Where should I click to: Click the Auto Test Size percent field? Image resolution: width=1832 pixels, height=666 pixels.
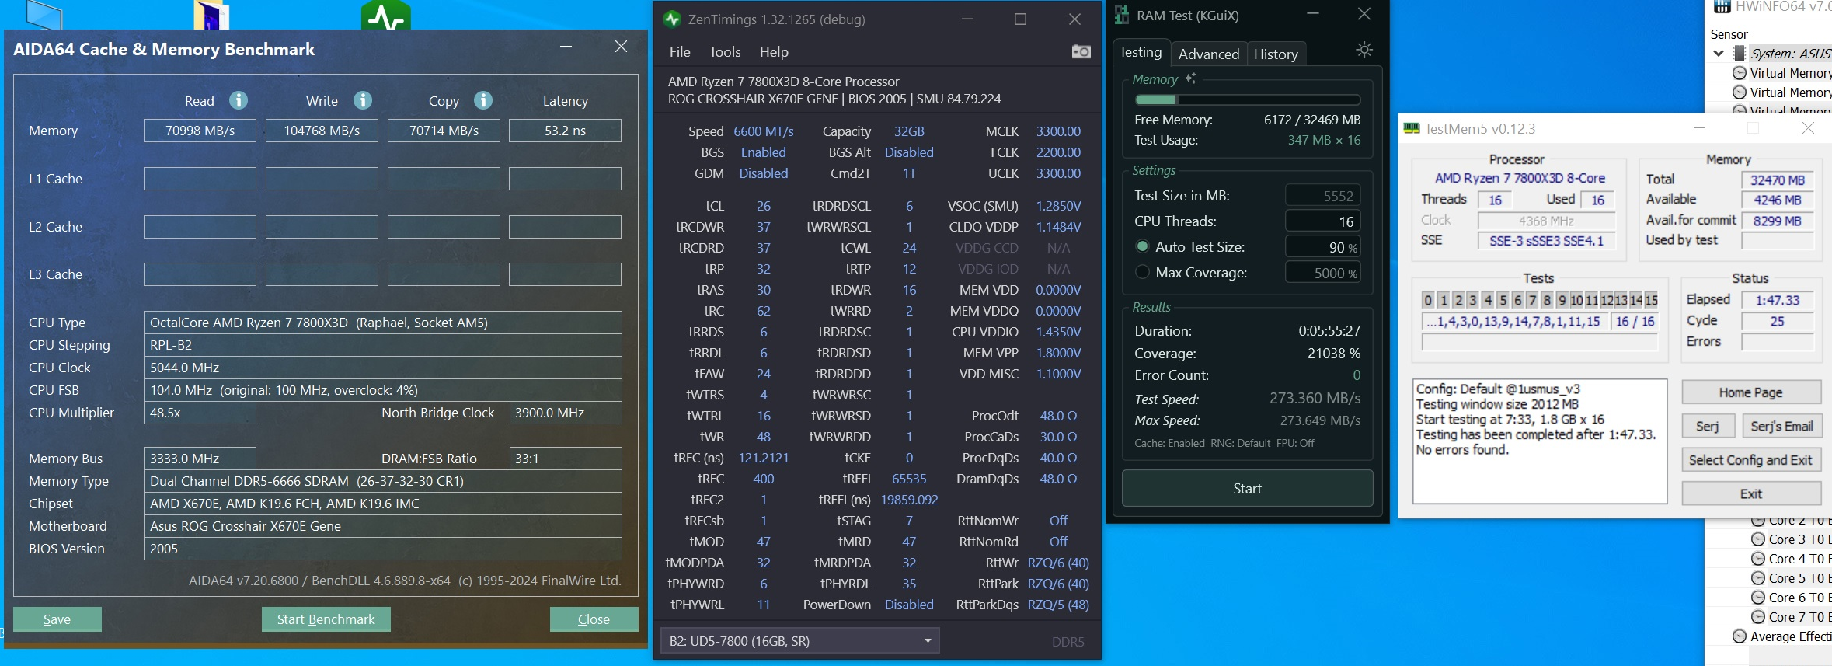point(1323,247)
